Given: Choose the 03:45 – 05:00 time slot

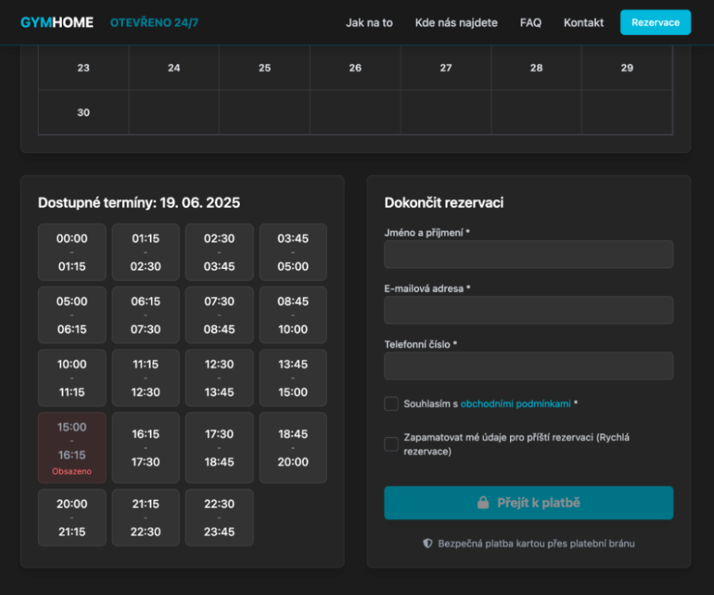Looking at the screenshot, I should coord(293,252).
